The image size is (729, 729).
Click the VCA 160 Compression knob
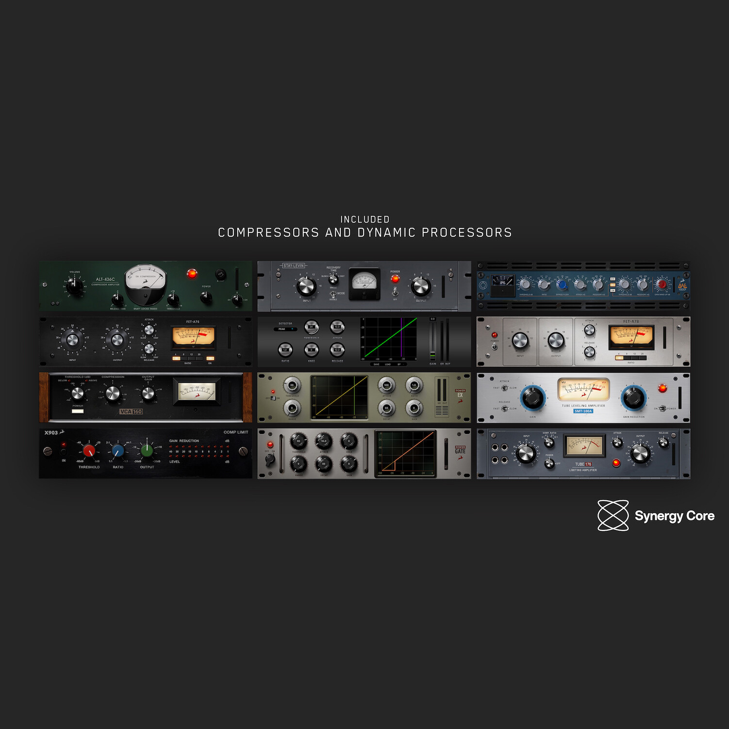[x=113, y=393]
